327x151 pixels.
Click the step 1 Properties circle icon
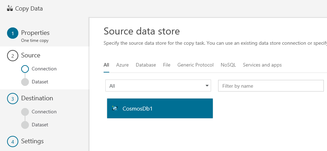13,33
